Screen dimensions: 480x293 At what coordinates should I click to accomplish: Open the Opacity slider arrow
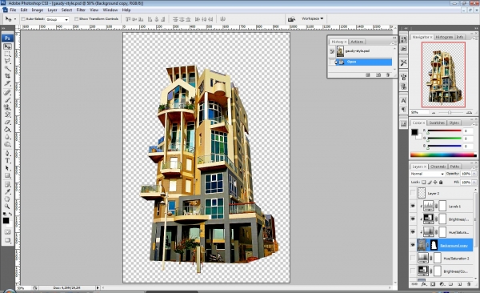coord(474,174)
